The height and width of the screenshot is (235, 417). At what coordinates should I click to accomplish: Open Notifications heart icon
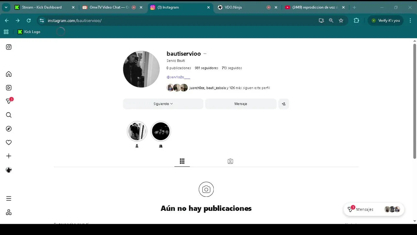9,142
